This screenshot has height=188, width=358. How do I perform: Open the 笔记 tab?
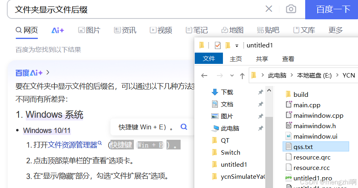pos(197,30)
